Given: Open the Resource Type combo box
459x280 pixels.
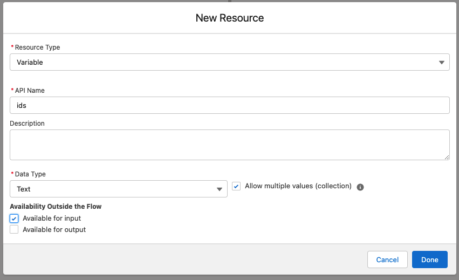Looking at the screenshot, I should coord(216,62).
